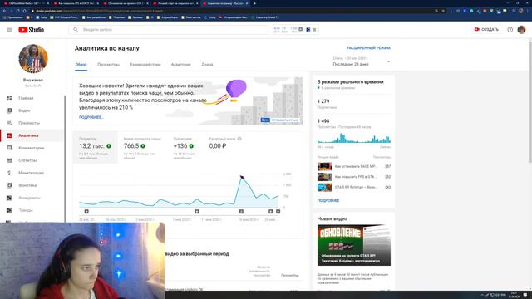Click the first video marker under the chart

tap(86, 212)
